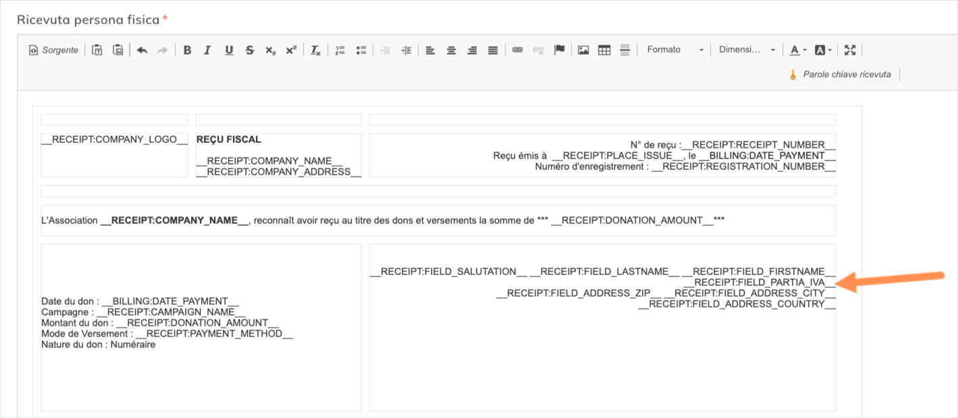Open the Dimensione font size dropdown
The height and width of the screenshot is (418, 958).
747,50
